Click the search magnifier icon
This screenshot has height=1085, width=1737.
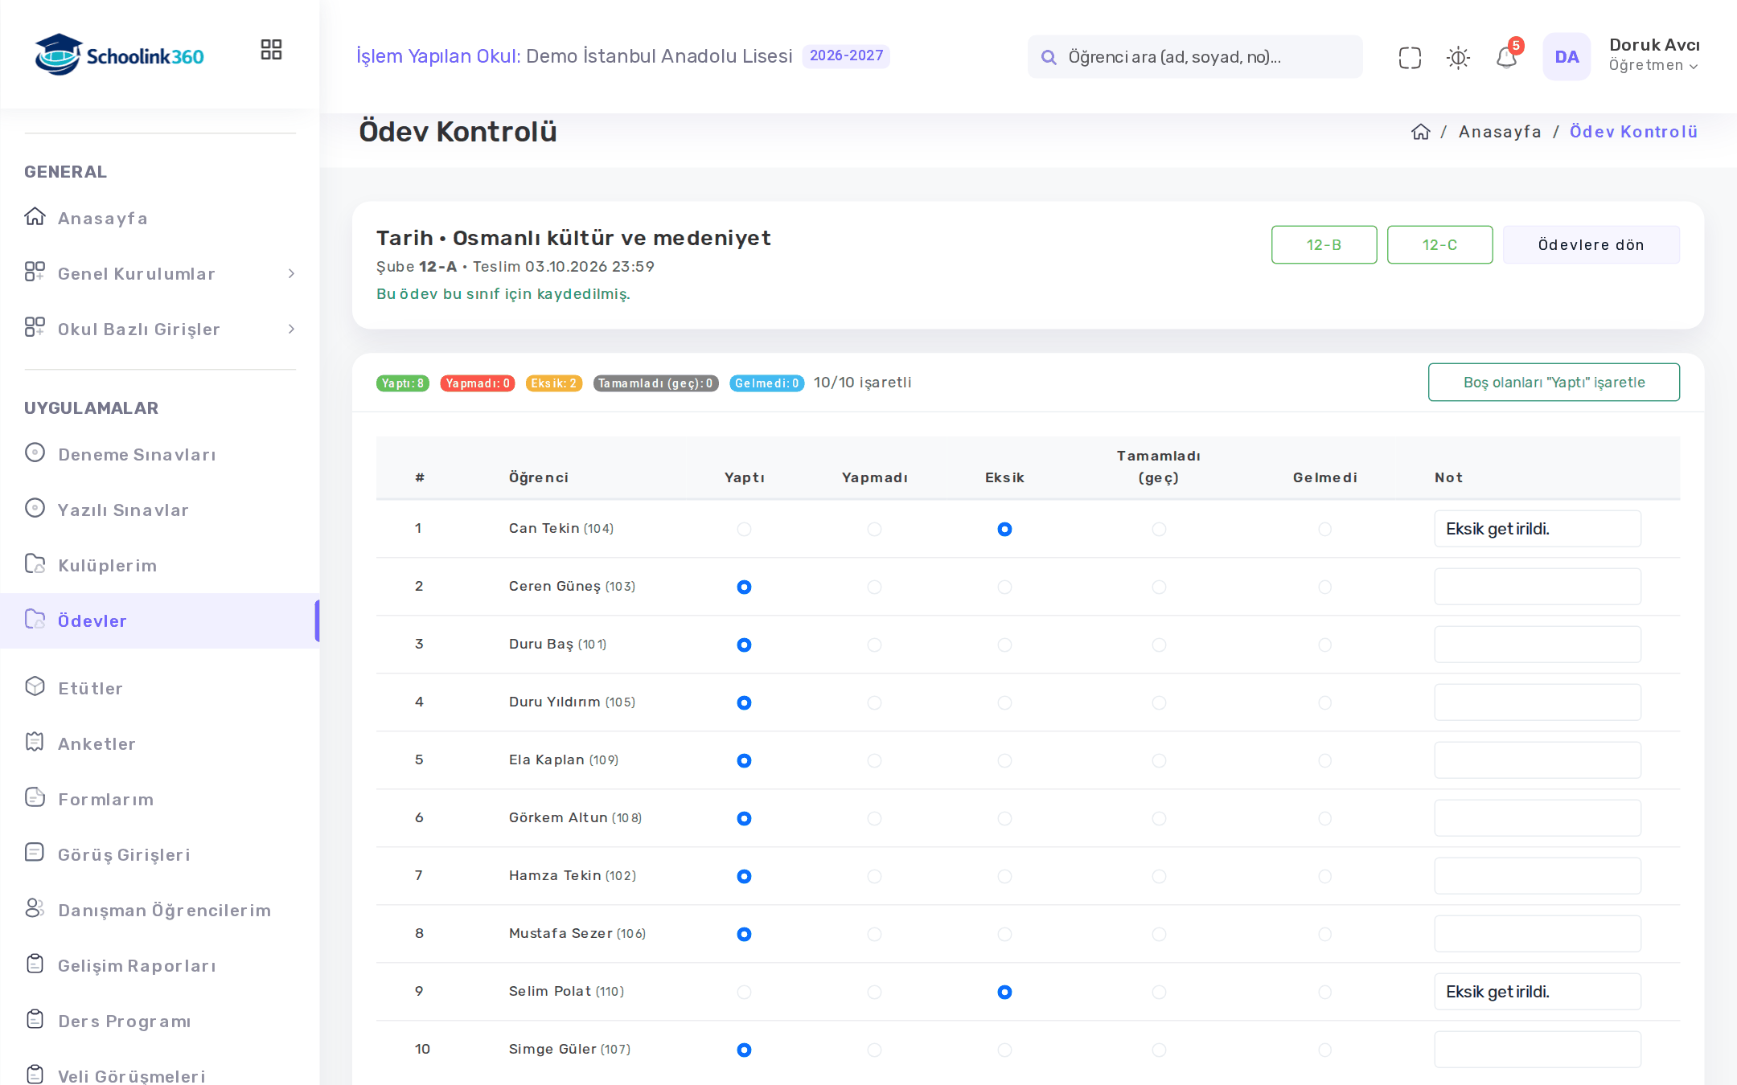click(x=1049, y=57)
